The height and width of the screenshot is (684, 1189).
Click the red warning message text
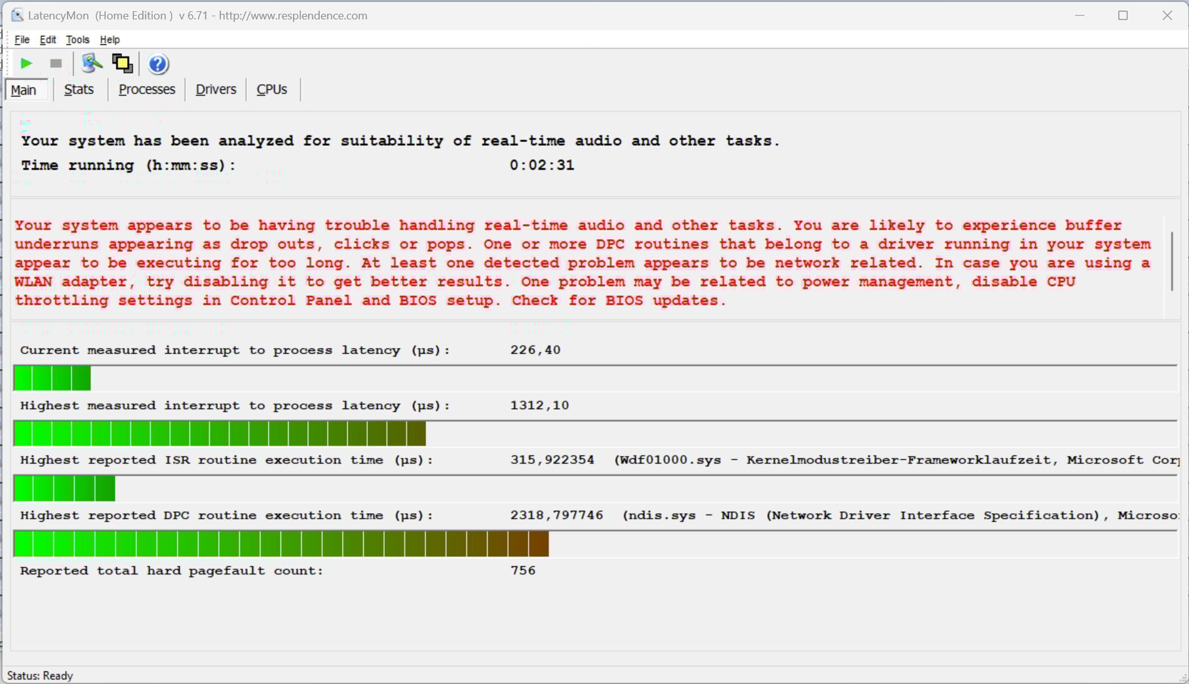(583, 263)
